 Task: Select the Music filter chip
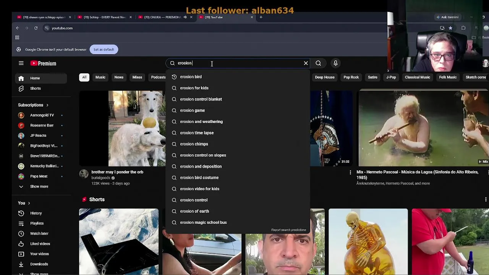tap(100, 77)
